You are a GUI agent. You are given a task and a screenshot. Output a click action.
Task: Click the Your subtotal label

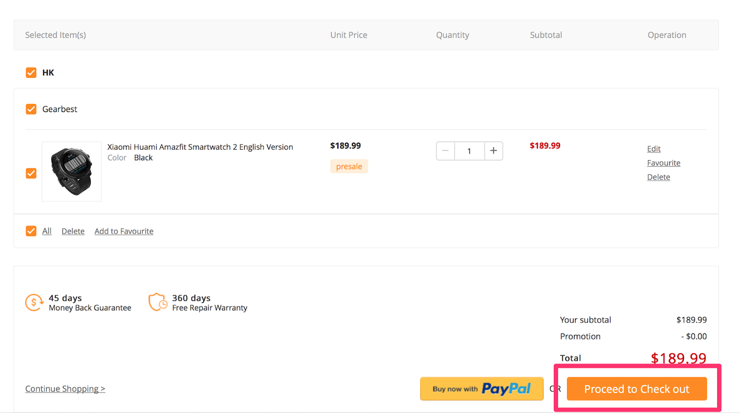(x=586, y=320)
